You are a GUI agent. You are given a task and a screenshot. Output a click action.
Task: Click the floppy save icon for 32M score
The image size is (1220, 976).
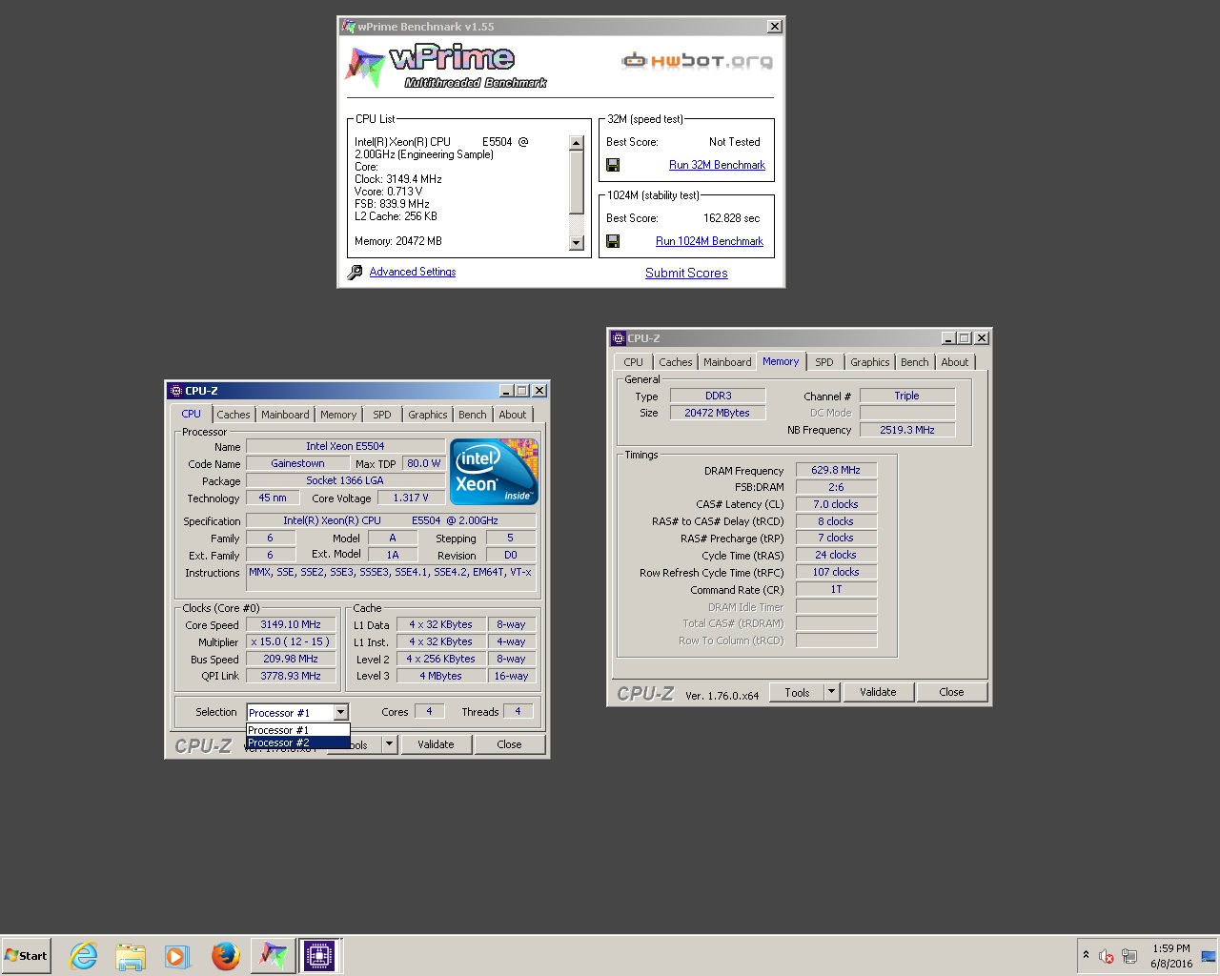[x=613, y=165]
